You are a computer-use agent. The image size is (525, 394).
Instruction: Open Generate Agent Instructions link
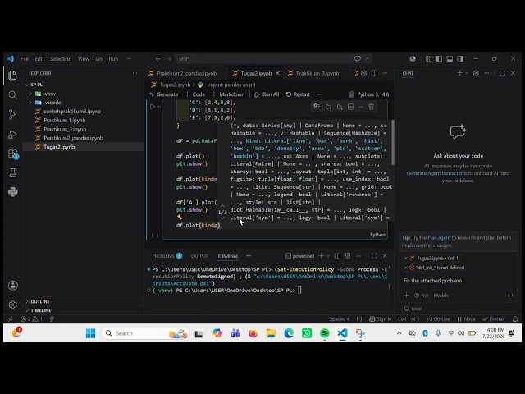coord(436,173)
